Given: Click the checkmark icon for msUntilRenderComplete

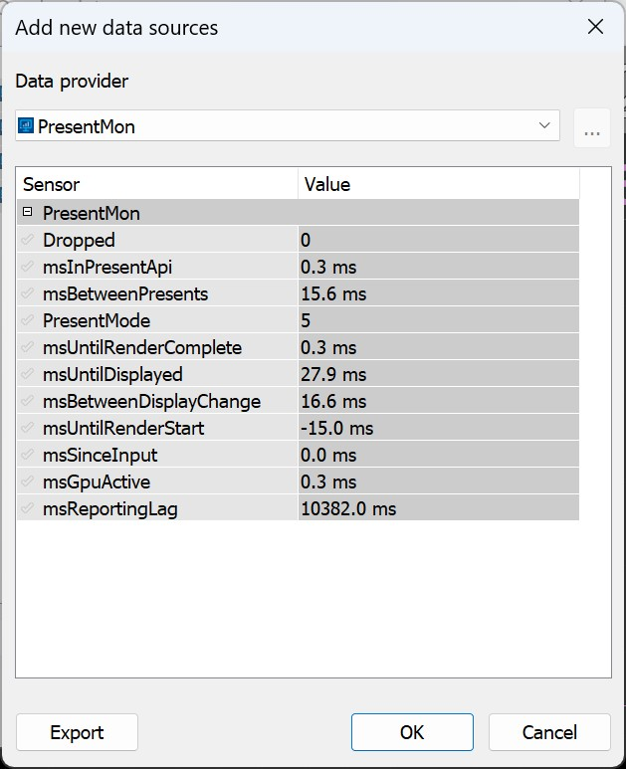Looking at the screenshot, I should click(x=28, y=348).
